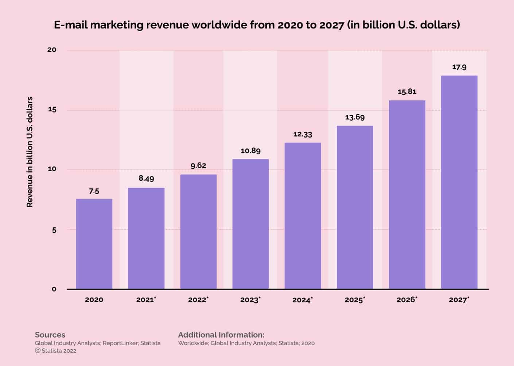Click the x-axis label 2027*
The width and height of the screenshot is (514, 366).
459,300
